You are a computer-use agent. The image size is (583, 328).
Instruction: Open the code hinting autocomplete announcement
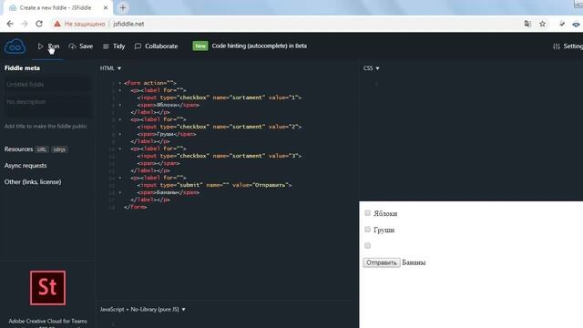pos(259,46)
